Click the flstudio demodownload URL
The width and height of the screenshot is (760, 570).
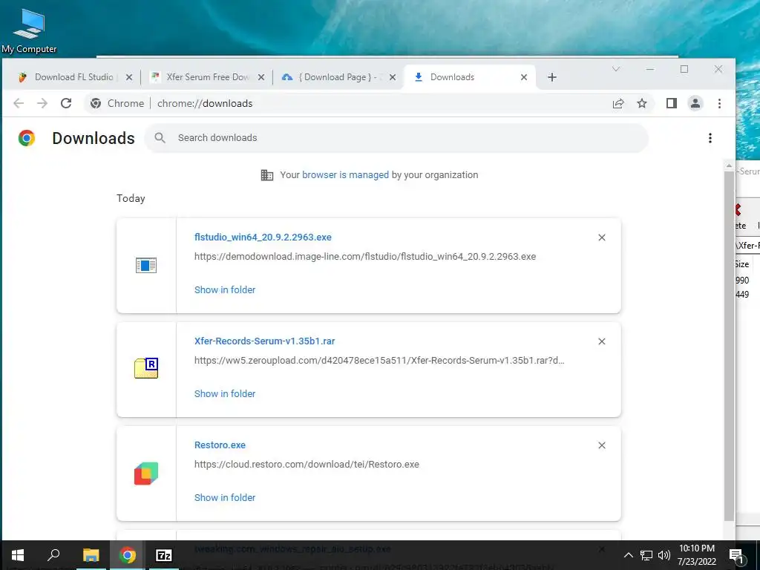click(365, 256)
